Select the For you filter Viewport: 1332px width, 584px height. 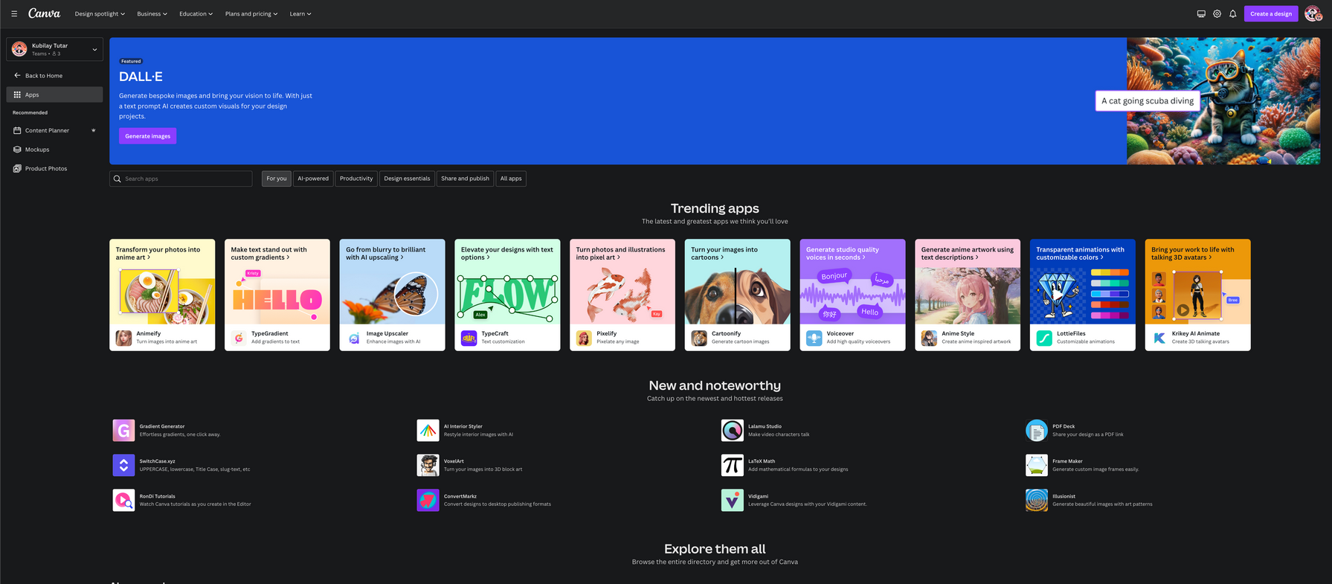(x=277, y=179)
